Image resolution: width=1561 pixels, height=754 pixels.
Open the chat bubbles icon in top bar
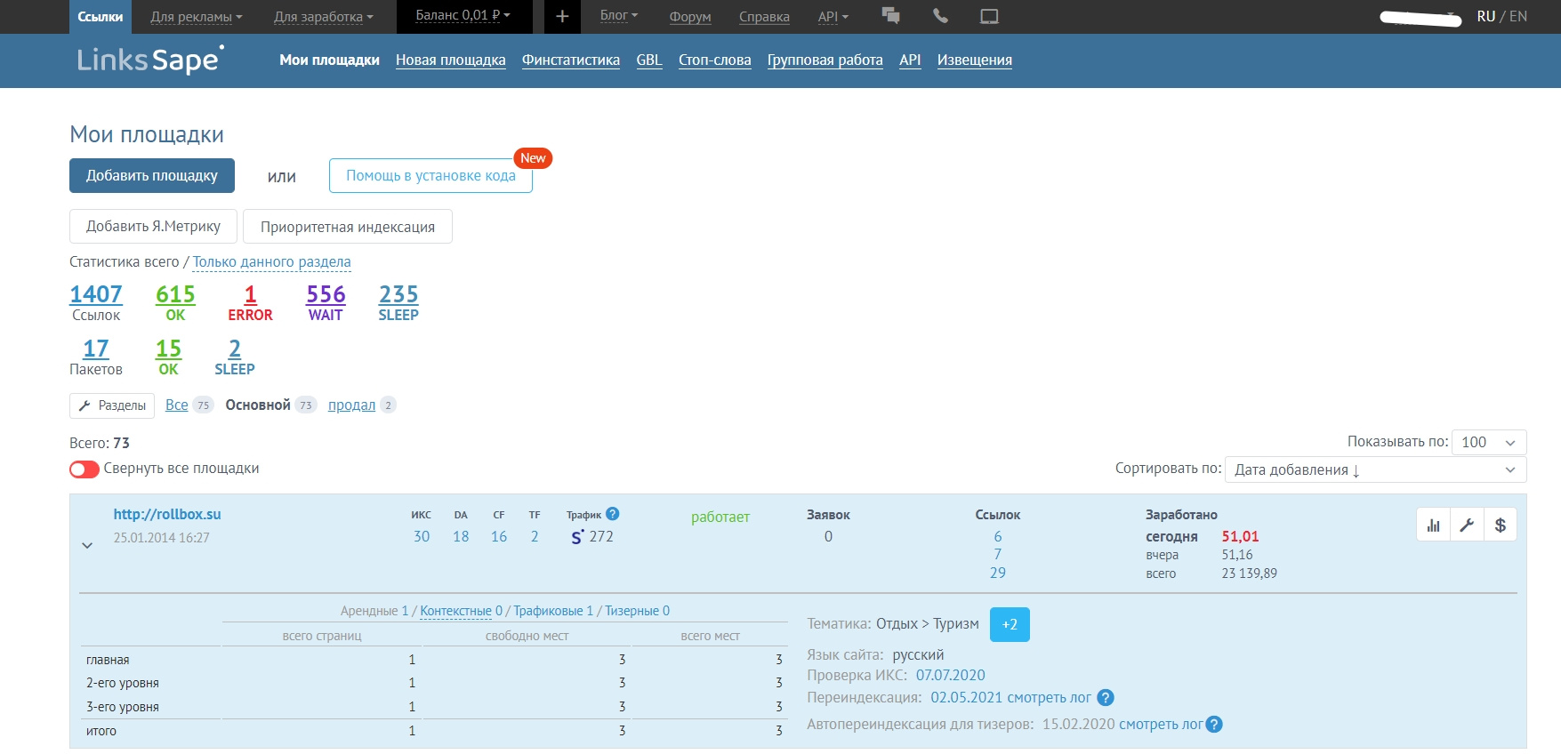[890, 16]
